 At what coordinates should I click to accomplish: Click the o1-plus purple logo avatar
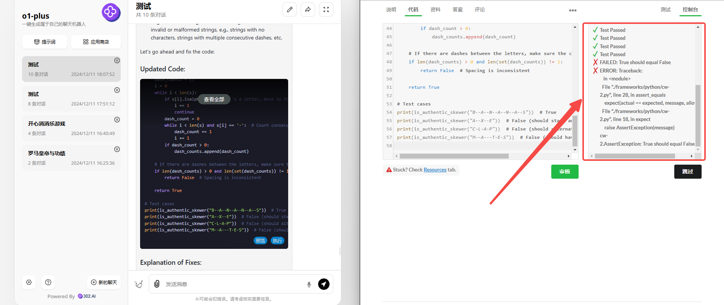pos(111,12)
